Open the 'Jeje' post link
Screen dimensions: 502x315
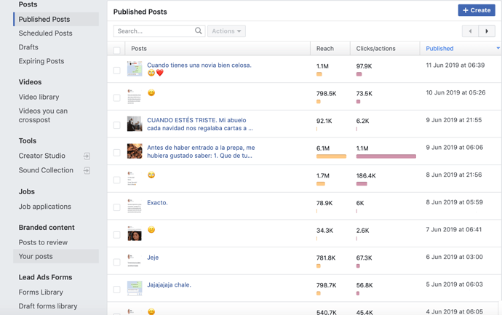click(x=153, y=258)
